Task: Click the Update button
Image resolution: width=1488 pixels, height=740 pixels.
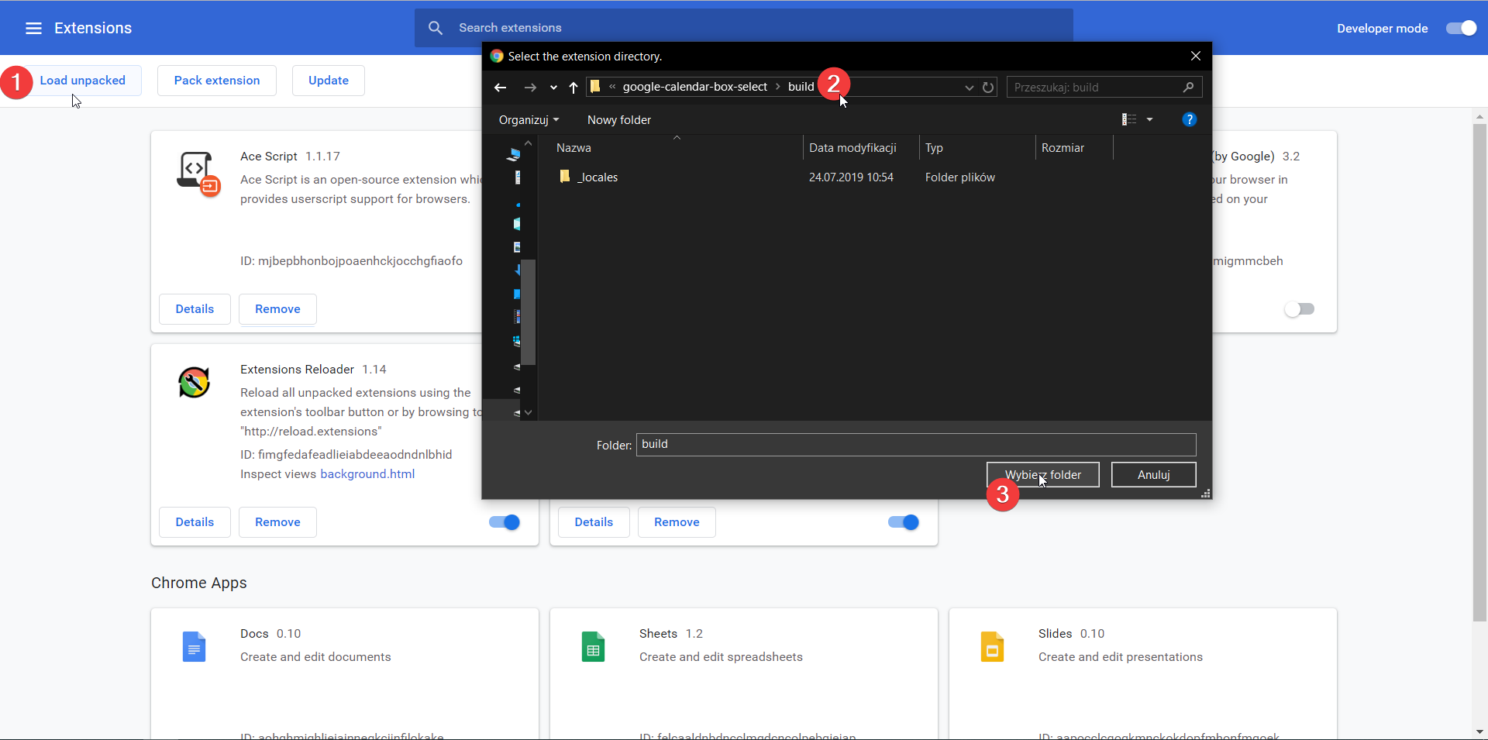Action: point(329,81)
